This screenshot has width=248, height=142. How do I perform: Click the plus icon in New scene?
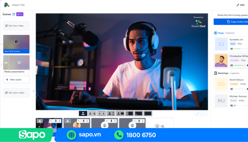7,80
